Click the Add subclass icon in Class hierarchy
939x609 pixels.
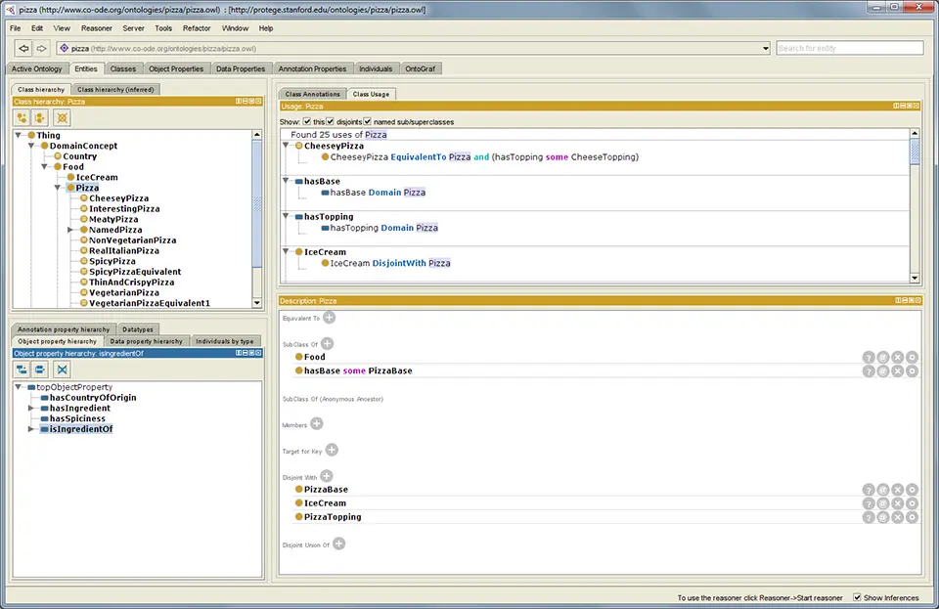click(22, 117)
